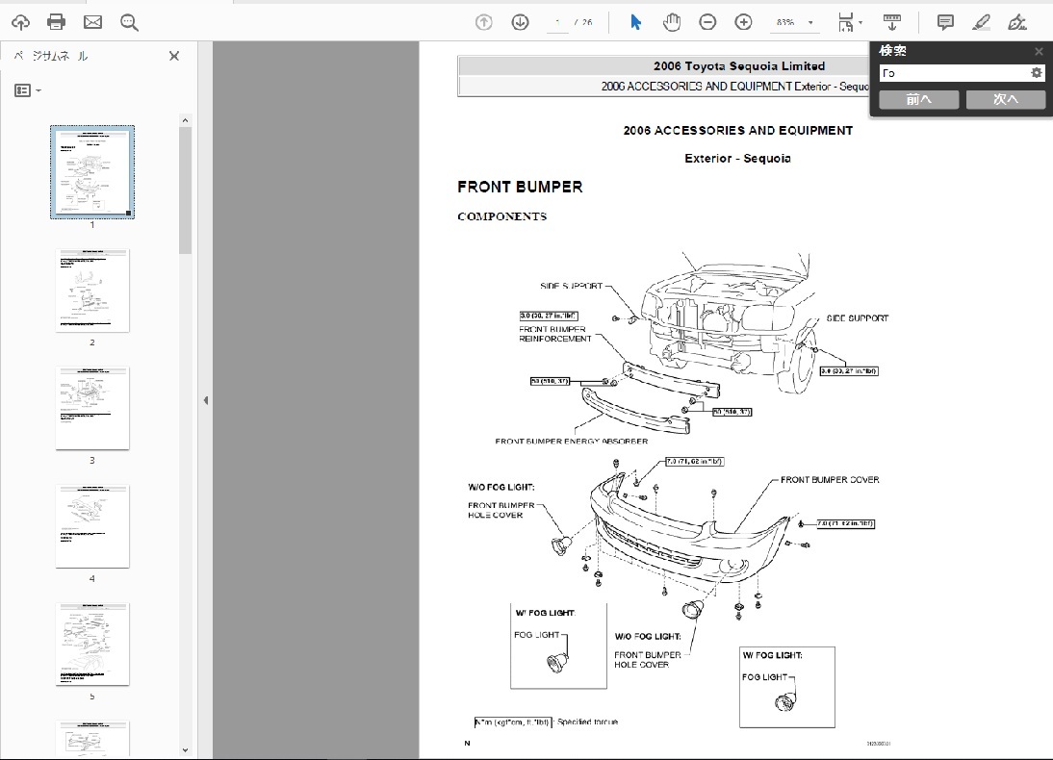Select page 2 thumbnail
Screen dimensions: 1053x760
[x=92, y=291]
